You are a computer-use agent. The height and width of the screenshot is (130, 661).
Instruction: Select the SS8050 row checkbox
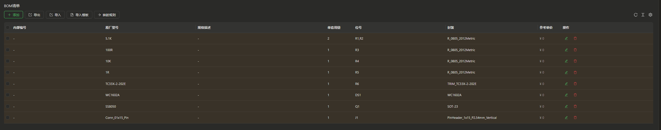pyautogui.click(x=8, y=106)
